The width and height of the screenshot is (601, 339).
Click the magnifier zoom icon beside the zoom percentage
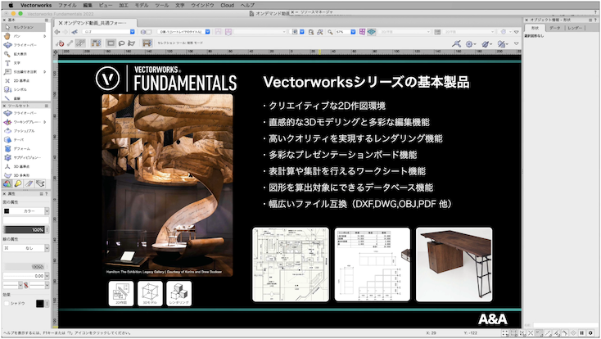(x=330, y=32)
